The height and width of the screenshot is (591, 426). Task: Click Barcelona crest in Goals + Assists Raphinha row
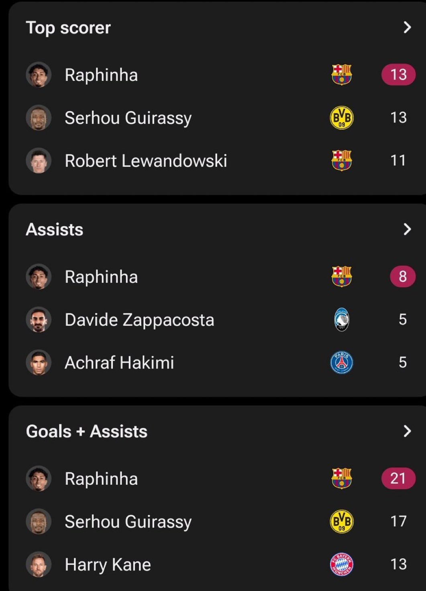pos(342,479)
